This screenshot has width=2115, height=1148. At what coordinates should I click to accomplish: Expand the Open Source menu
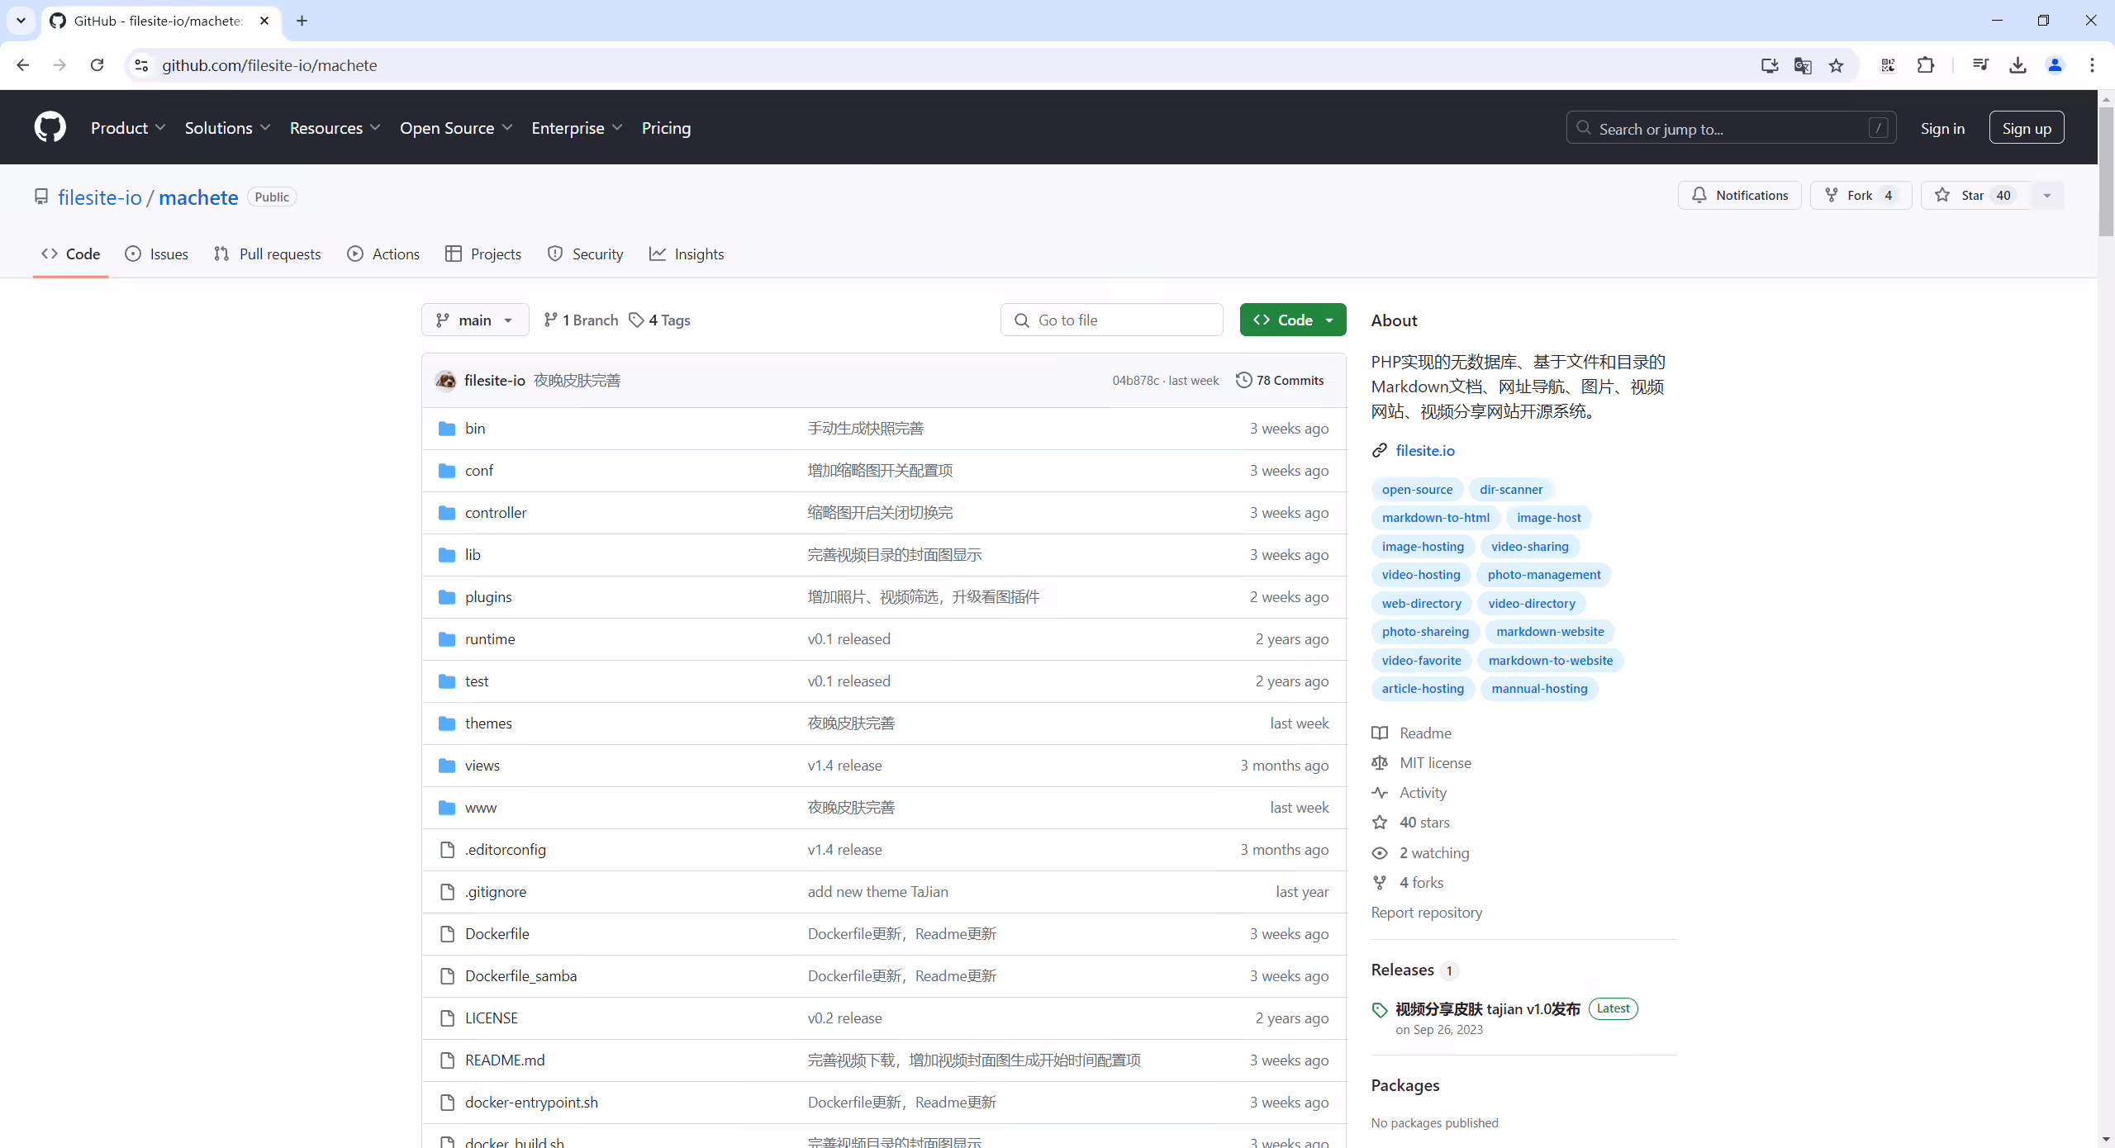coord(456,128)
